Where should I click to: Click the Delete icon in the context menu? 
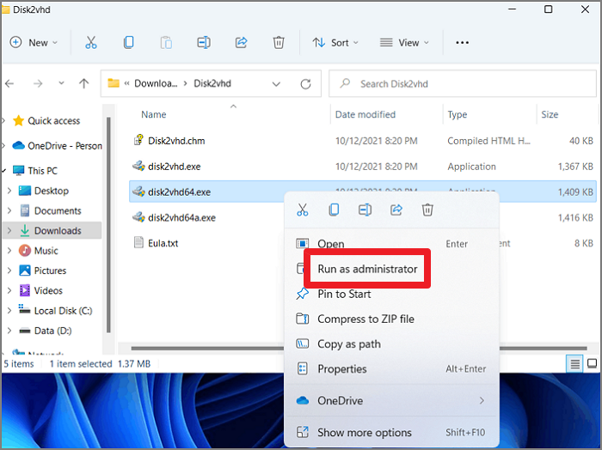pyautogui.click(x=427, y=210)
